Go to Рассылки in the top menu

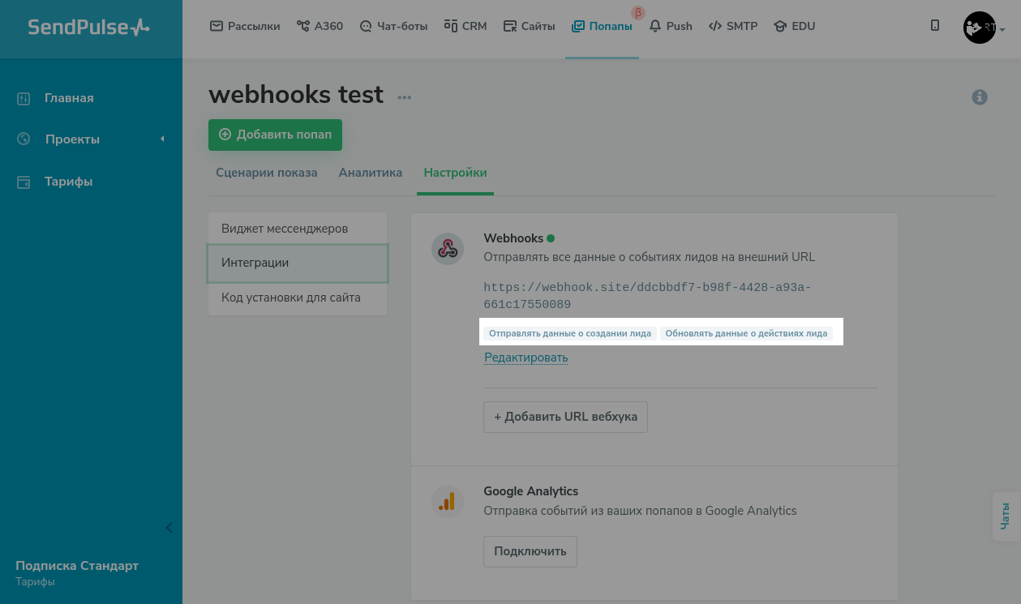[x=245, y=26]
